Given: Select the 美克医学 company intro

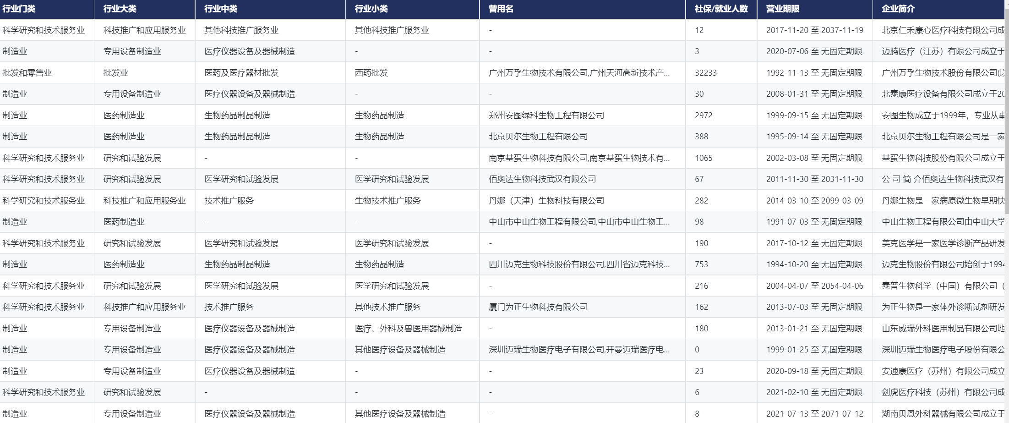Looking at the screenshot, I should (943, 243).
